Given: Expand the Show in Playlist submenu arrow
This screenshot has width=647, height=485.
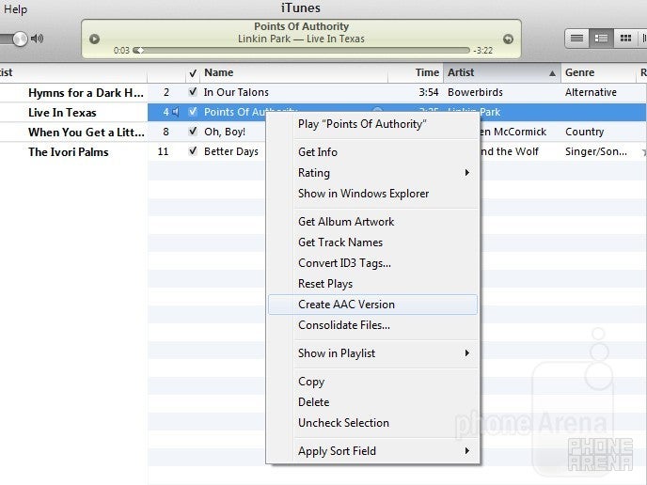Looking at the screenshot, I should (467, 353).
